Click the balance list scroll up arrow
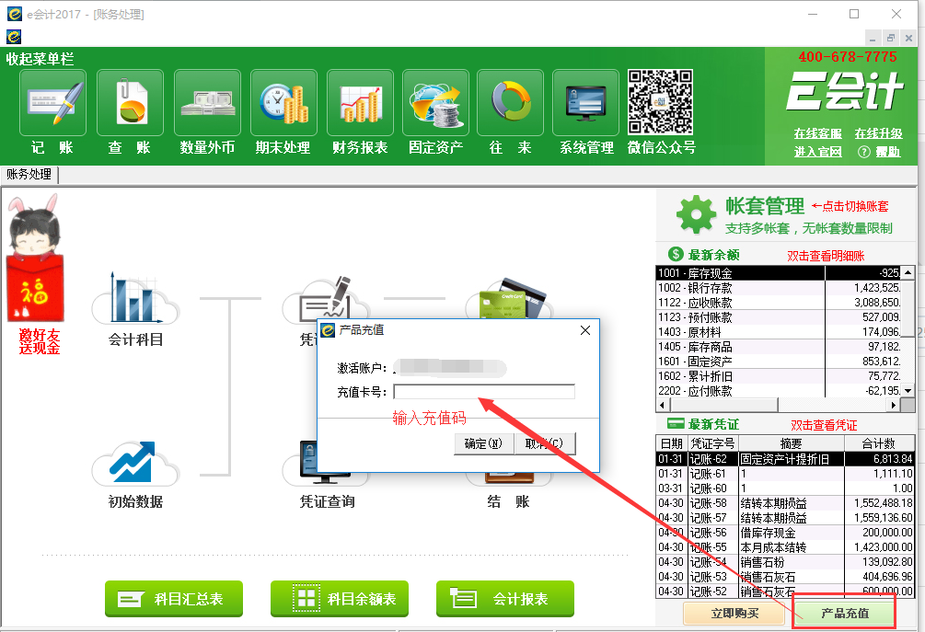Image resolution: width=925 pixels, height=632 pixels. coord(908,272)
